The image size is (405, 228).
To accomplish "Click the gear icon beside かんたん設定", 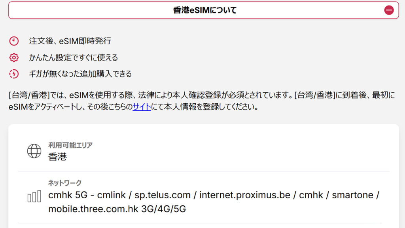I will click(x=14, y=58).
